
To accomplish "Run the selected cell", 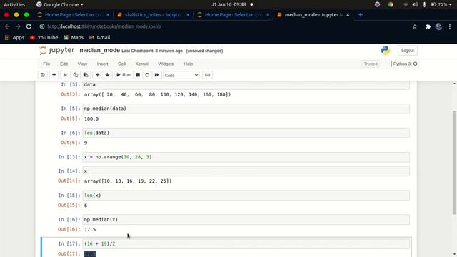I will pos(124,75).
